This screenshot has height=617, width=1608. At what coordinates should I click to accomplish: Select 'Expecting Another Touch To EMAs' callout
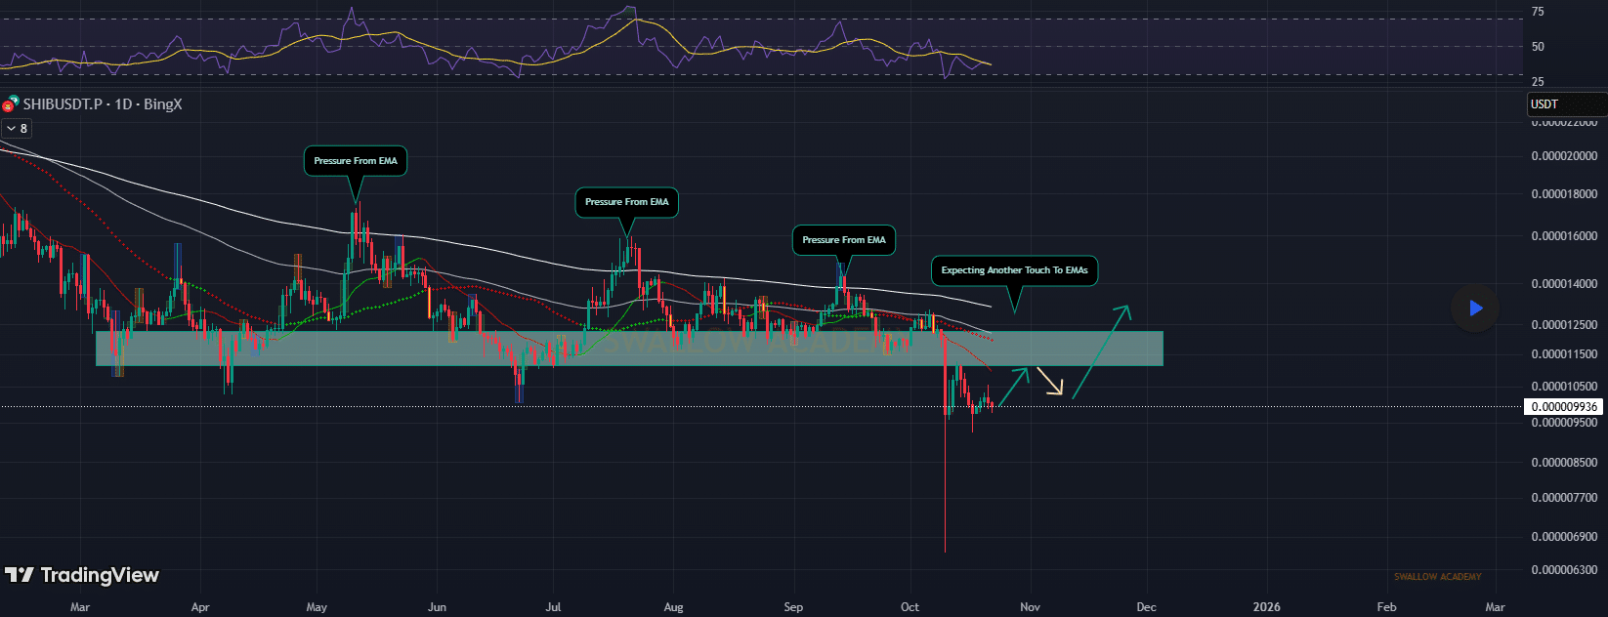1014,270
